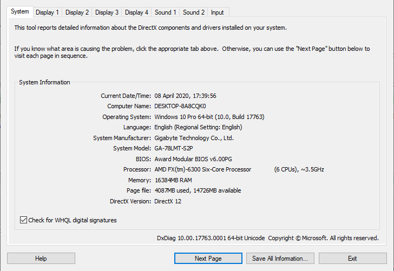Click the Next Page button
This screenshot has height=271, width=394.
click(208, 259)
